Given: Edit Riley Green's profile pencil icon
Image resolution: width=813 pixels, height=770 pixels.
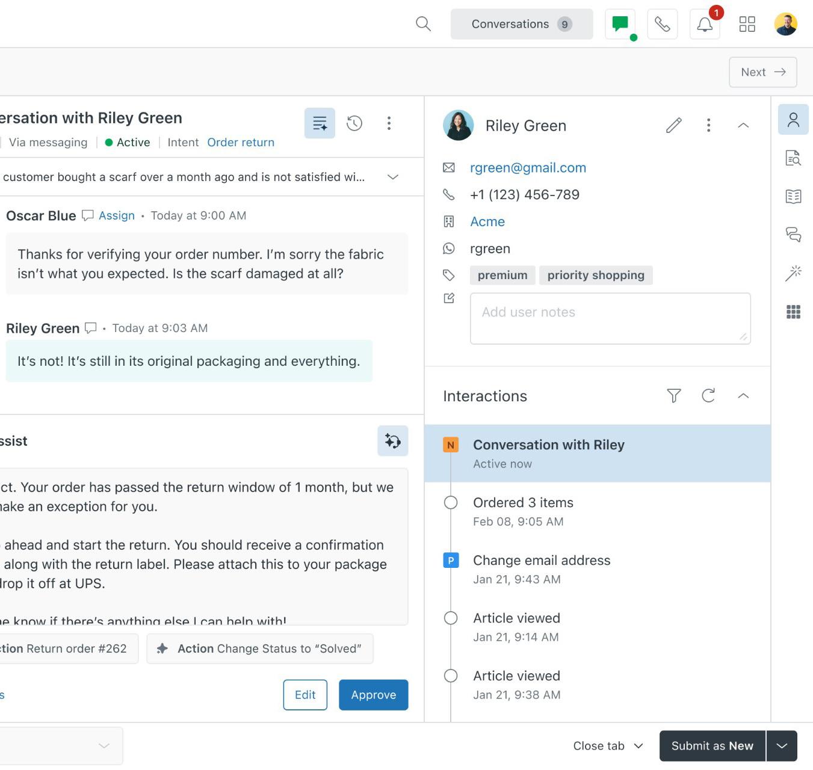Looking at the screenshot, I should click(674, 125).
